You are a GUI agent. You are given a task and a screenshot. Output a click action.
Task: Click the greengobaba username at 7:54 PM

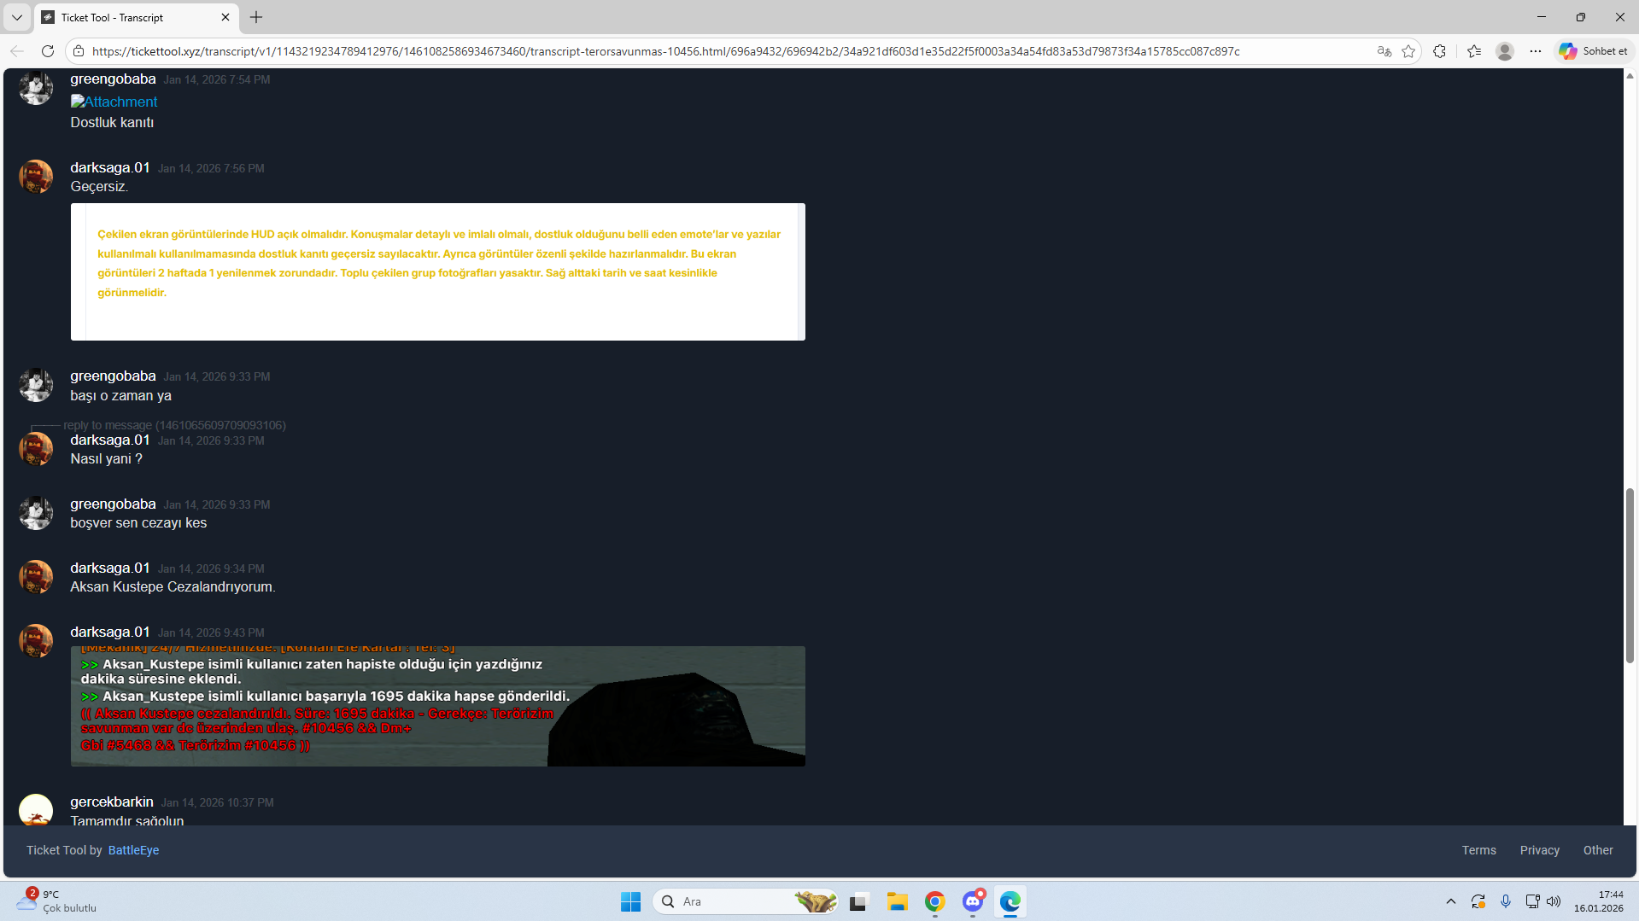click(113, 79)
